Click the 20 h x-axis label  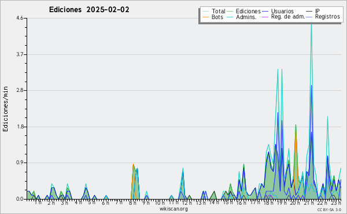(296, 202)
